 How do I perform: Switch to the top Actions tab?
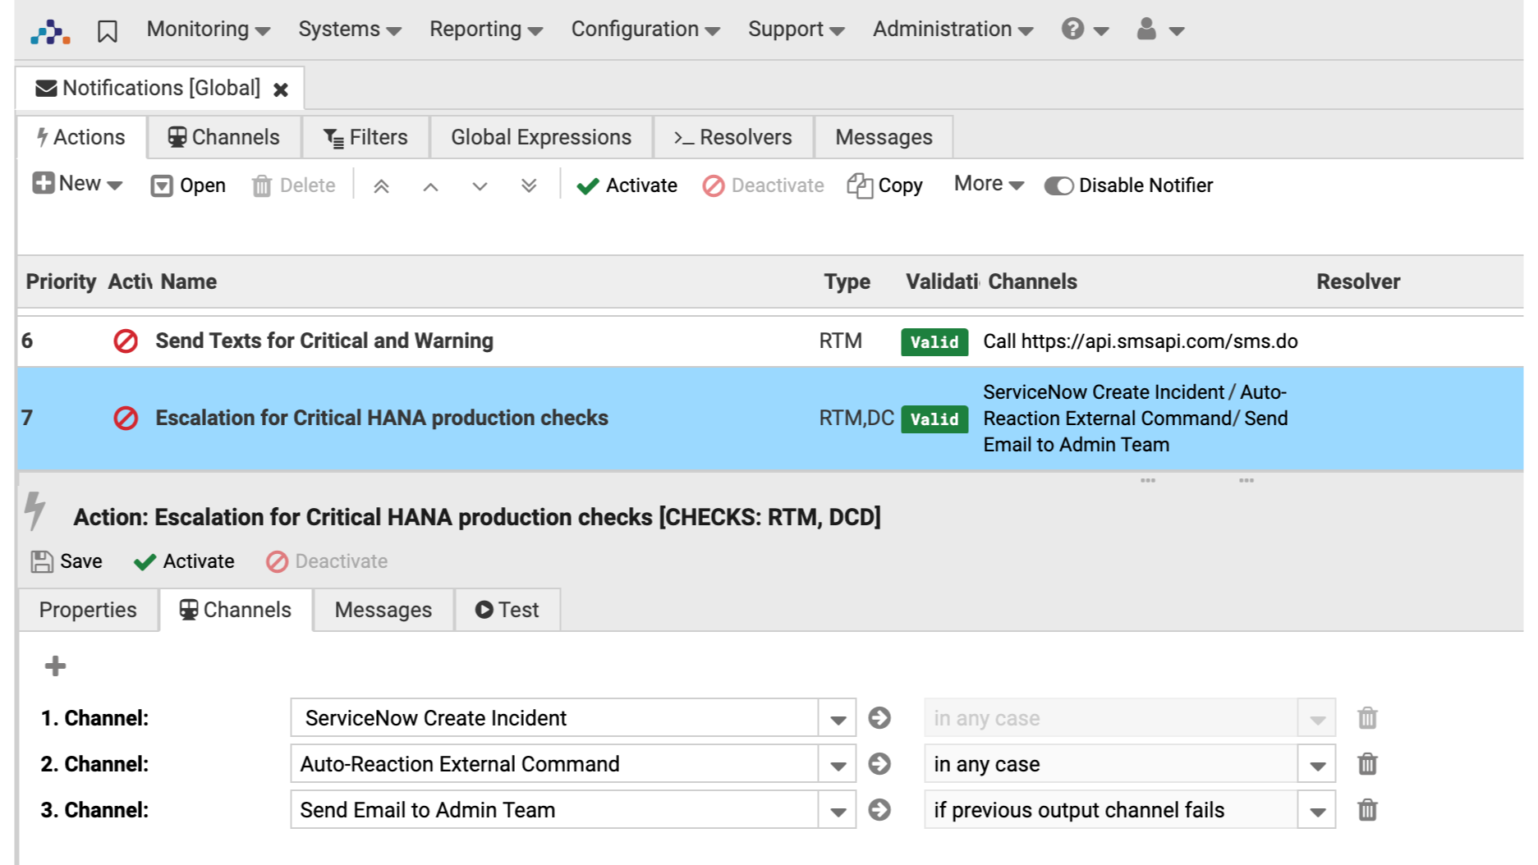tap(81, 137)
